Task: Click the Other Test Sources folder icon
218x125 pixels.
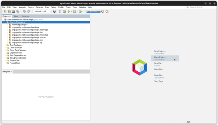Action: [x=8, y=50]
